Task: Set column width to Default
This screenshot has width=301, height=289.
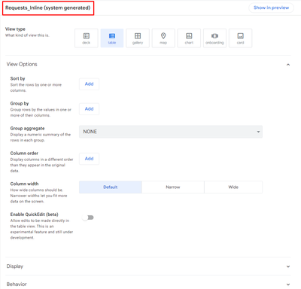Action: click(111, 187)
